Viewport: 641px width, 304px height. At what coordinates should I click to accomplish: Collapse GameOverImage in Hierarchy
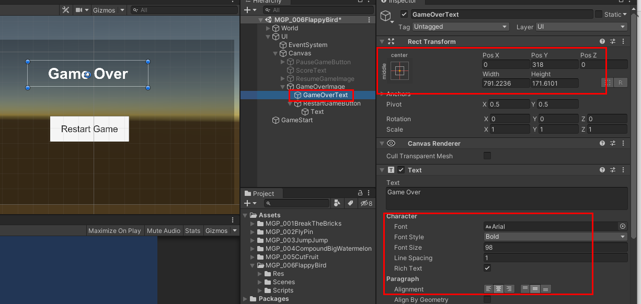tap(283, 87)
